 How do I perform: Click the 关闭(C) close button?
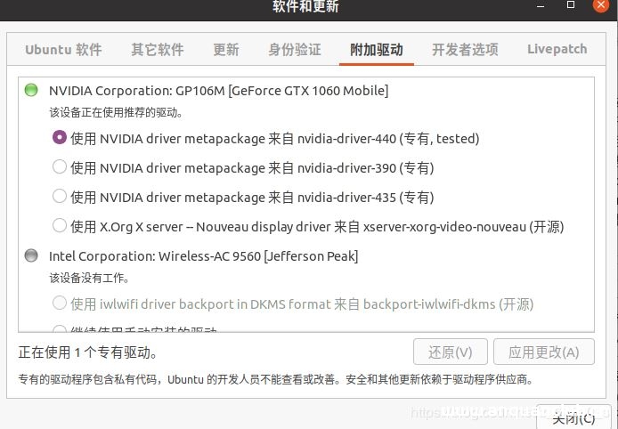(x=573, y=417)
